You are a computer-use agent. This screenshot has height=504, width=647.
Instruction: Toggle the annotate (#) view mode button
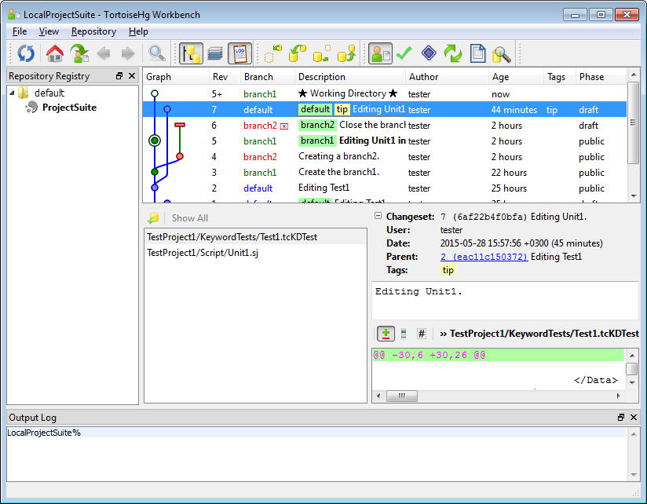422,334
